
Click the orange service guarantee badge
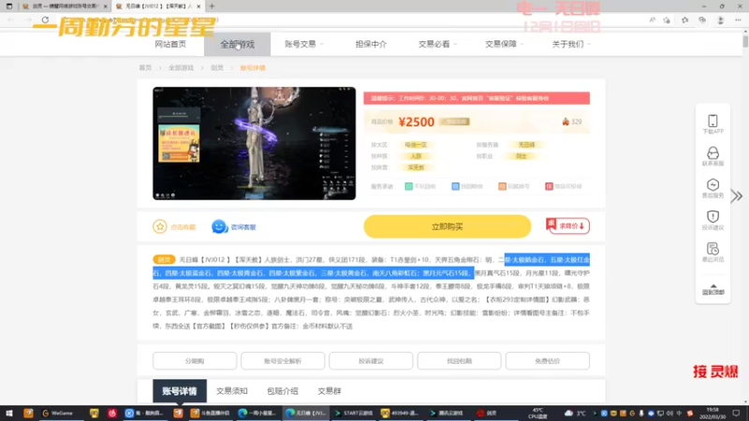tap(502, 186)
